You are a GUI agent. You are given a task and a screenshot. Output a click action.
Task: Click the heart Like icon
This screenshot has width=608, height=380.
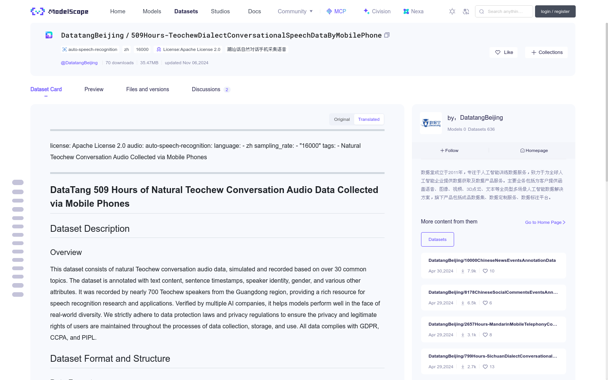(498, 52)
